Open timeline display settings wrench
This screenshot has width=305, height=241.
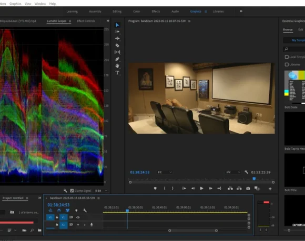click(85, 211)
